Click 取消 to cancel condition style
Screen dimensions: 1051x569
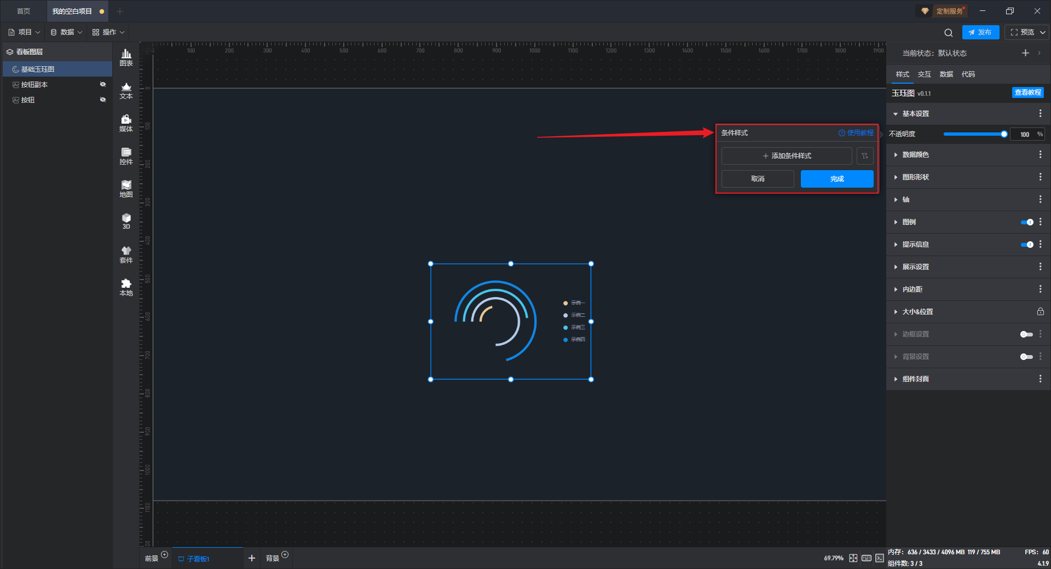click(758, 179)
